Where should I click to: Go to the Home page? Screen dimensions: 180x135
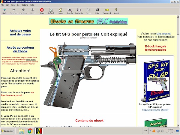(x=60, y=11)
